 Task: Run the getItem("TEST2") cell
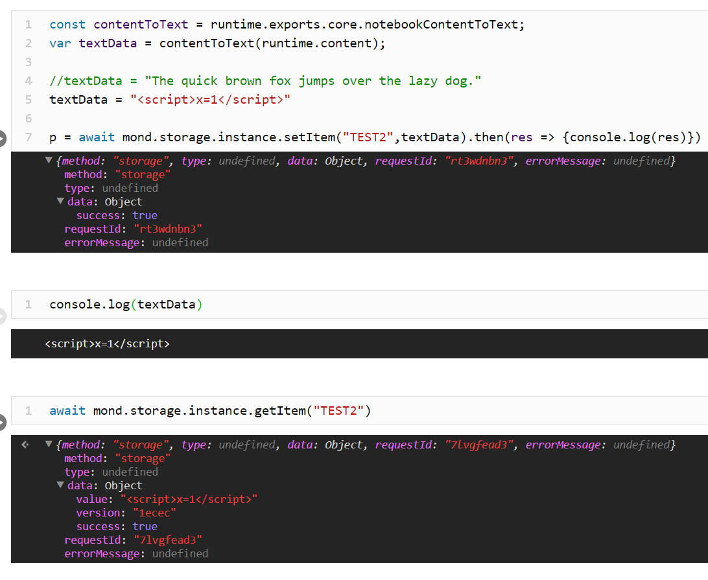2,422
